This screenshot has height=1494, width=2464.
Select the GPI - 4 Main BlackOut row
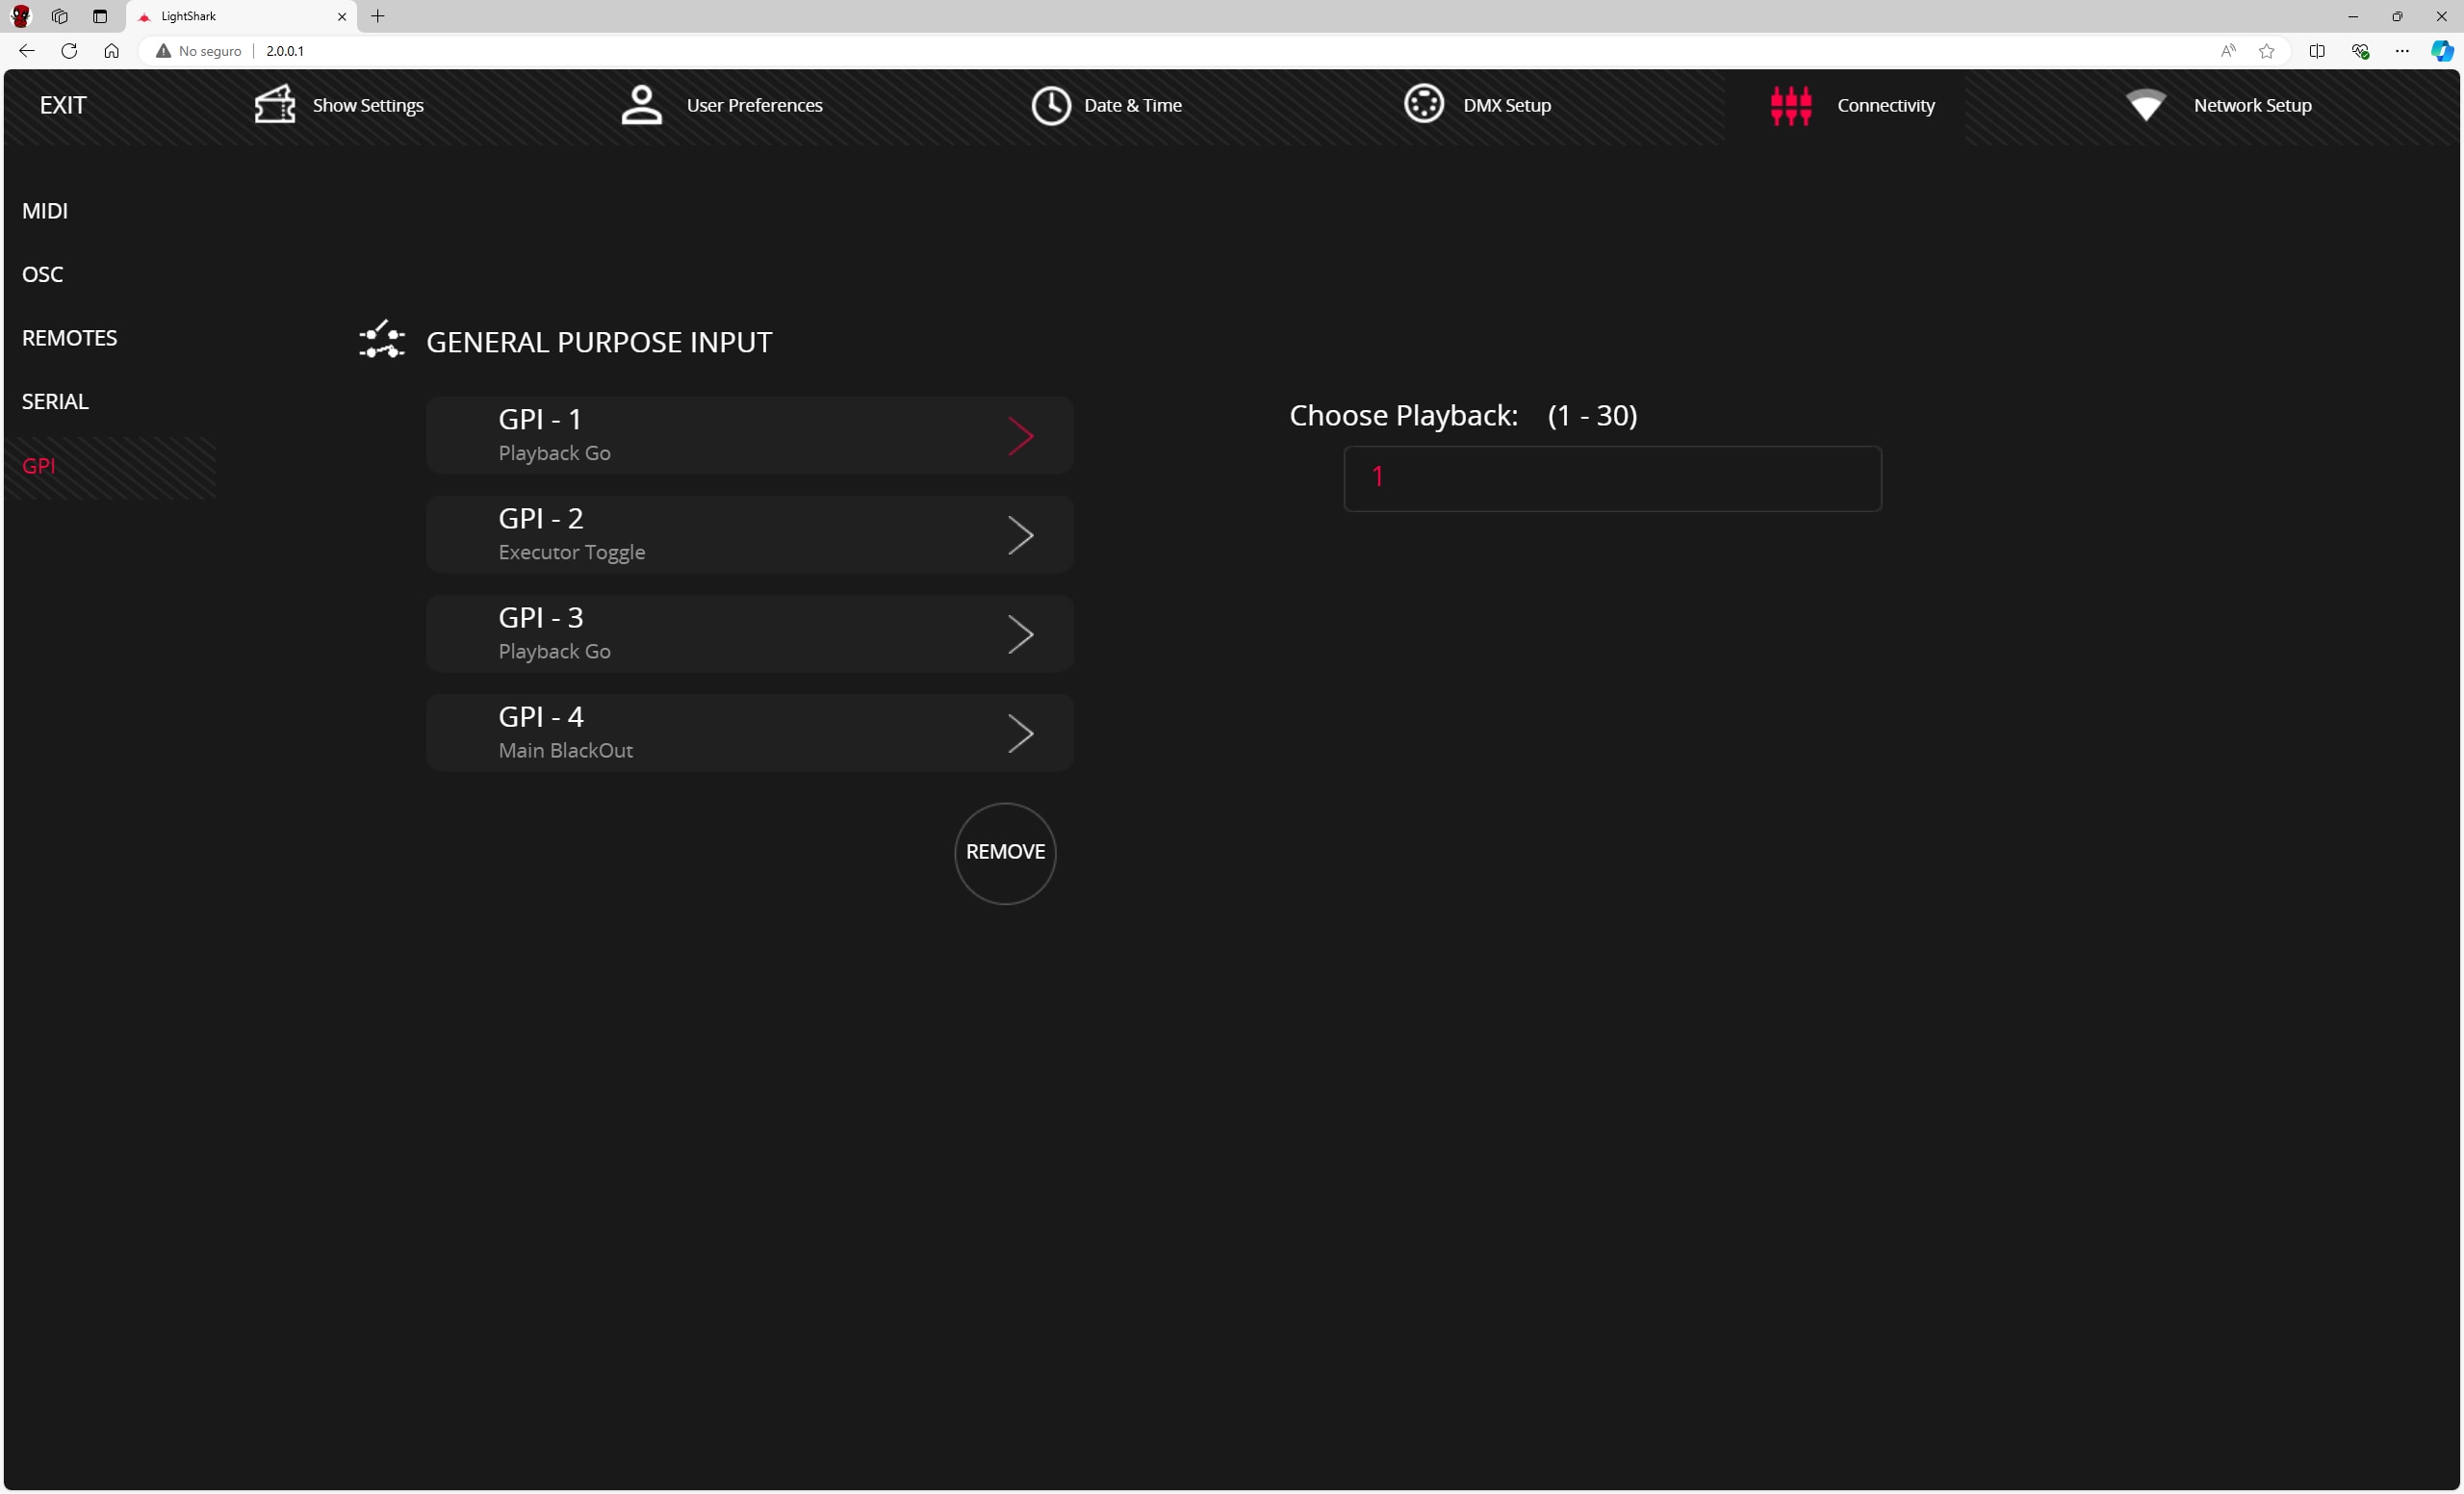coord(749,732)
